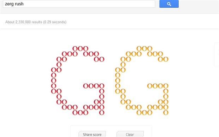This screenshot has width=219, height=137.
Task: Click the lone red O at red G's bottom tail
Action: (x=102, y=113)
